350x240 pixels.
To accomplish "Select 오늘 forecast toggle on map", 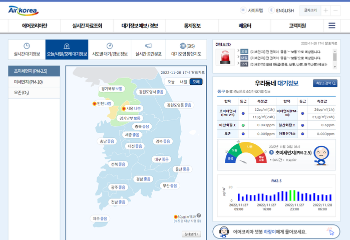I will pos(171,81).
